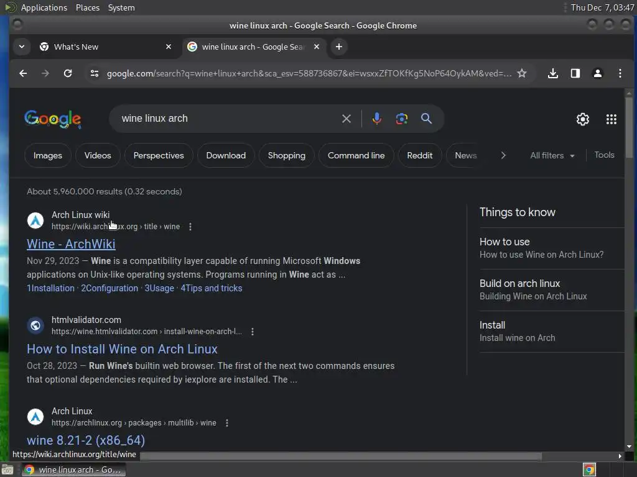
Task: Apply the Download filter chip
Action: pos(226,155)
